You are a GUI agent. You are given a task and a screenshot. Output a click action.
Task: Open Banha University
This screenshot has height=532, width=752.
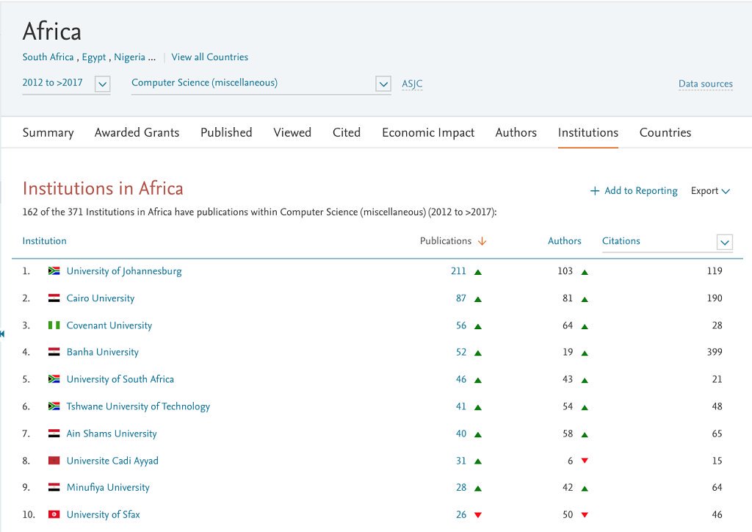coord(103,353)
